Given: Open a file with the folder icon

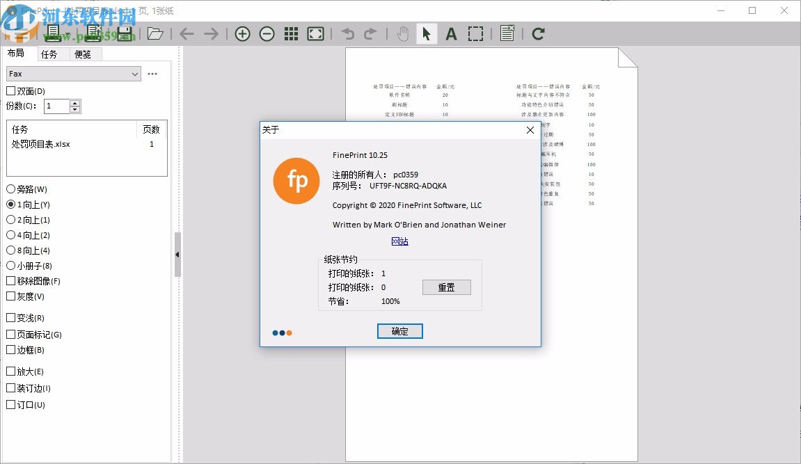Looking at the screenshot, I should (x=154, y=33).
